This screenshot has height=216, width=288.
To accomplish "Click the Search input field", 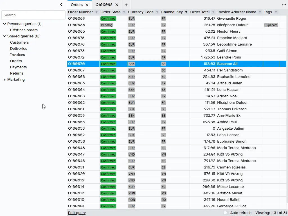I will click(x=33, y=15).
